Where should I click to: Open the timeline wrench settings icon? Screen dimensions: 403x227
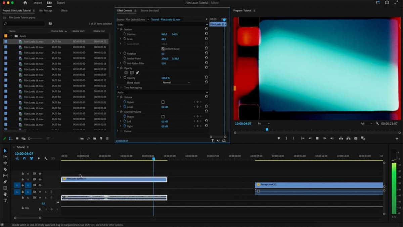click(x=45, y=158)
